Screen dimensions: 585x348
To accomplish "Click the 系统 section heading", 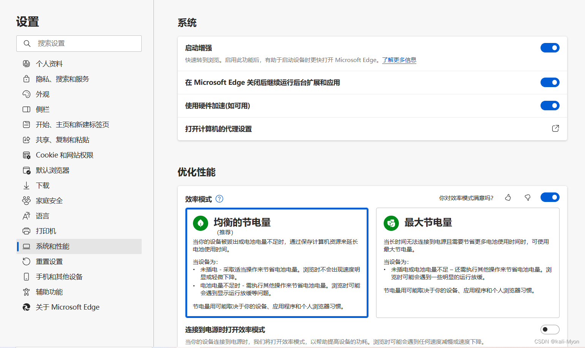I will [187, 23].
